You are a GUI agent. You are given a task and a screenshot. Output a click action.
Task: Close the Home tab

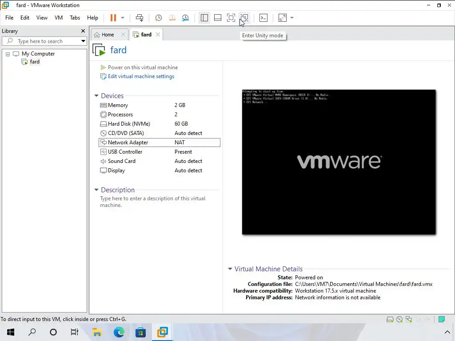tap(124, 35)
